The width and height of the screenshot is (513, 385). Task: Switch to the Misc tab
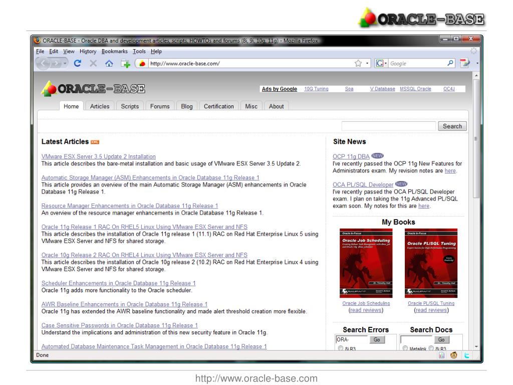pyautogui.click(x=251, y=106)
